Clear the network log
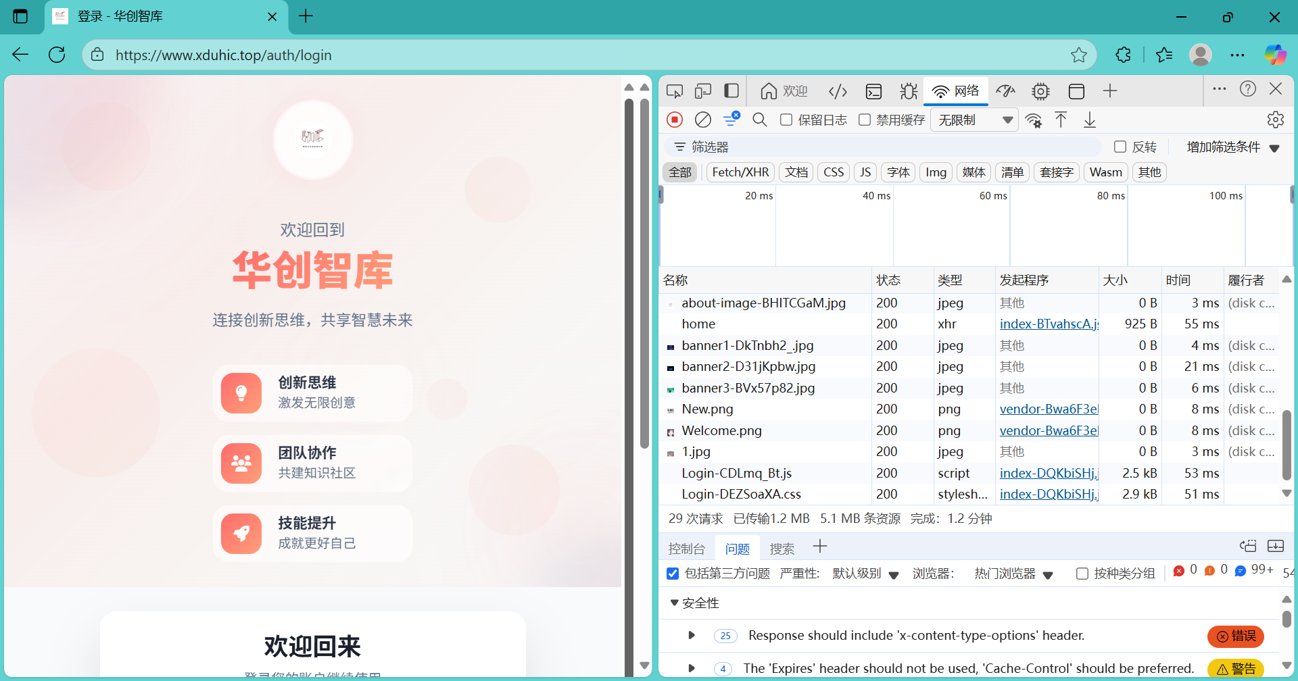1298x681 pixels. click(x=703, y=120)
